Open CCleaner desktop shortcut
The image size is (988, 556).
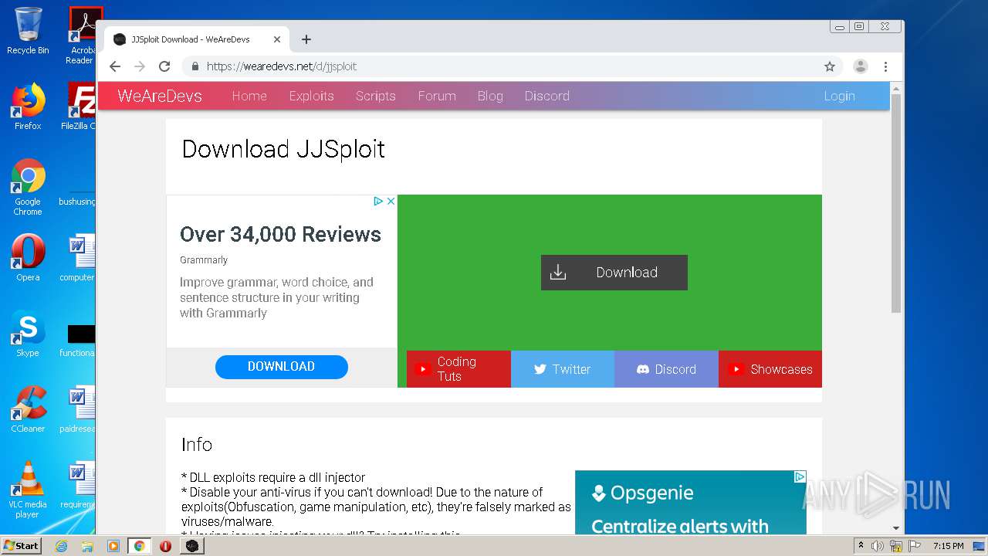(x=28, y=409)
